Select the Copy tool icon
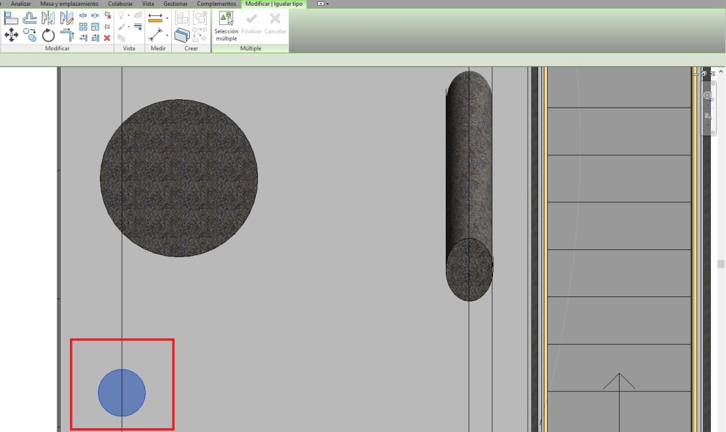The height and width of the screenshot is (432, 726). (x=30, y=34)
